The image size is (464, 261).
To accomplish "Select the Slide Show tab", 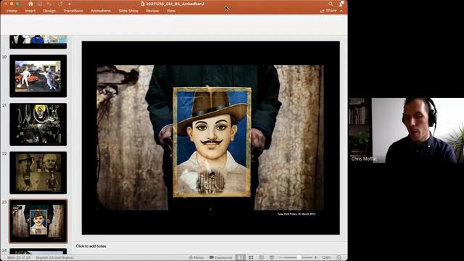I will [x=128, y=11].
